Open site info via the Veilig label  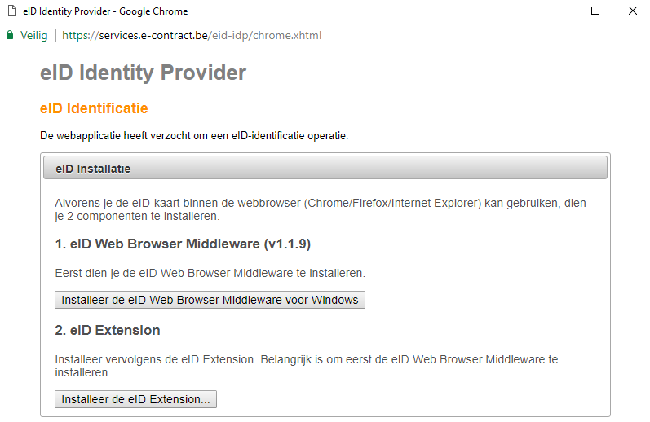tap(34, 36)
